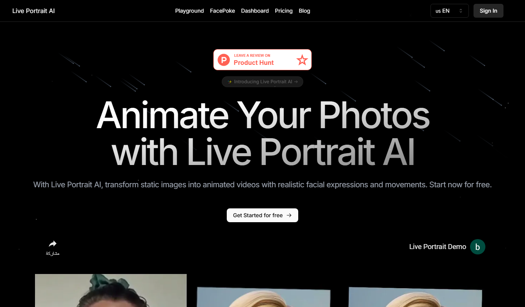Click the description starting 'With Live Portrait AI, transform'
Viewport: 525px width, 307px height.
click(x=262, y=185)
